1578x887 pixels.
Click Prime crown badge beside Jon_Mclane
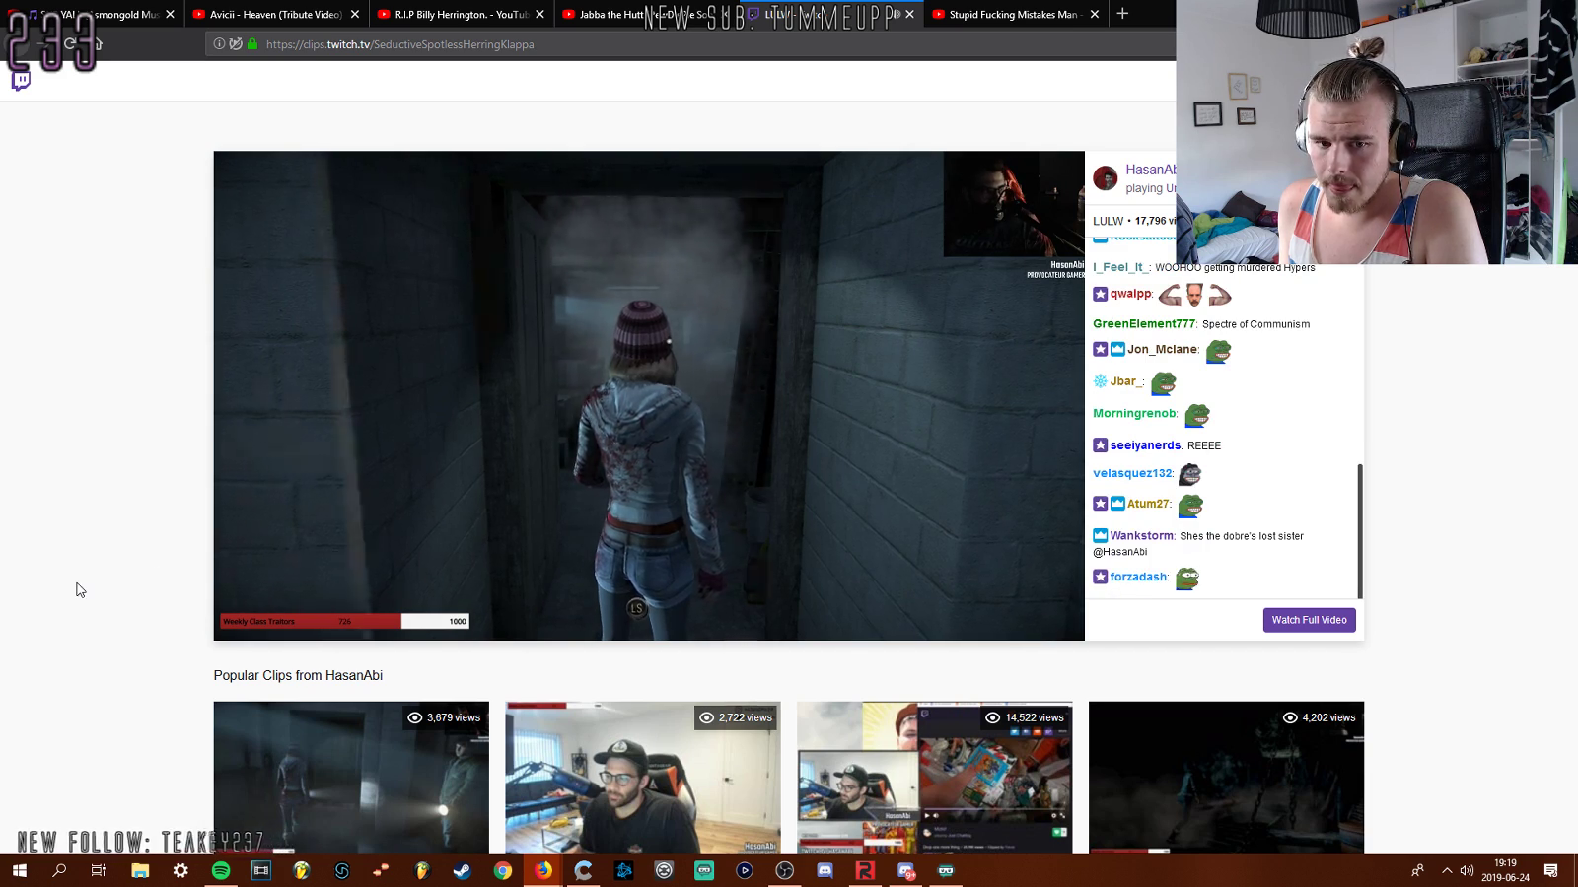tap(1117, 349)
